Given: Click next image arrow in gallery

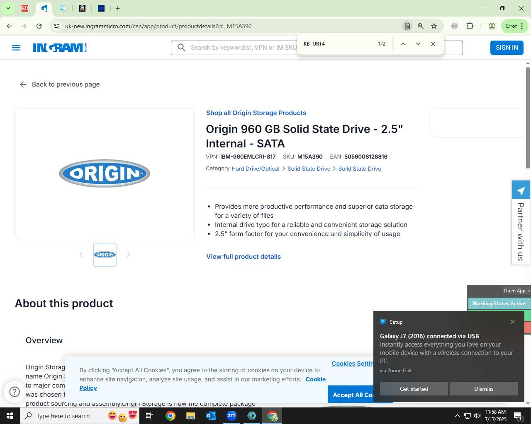Looking at the screenshot, I should pyautogui.click(x=129, y=255).
